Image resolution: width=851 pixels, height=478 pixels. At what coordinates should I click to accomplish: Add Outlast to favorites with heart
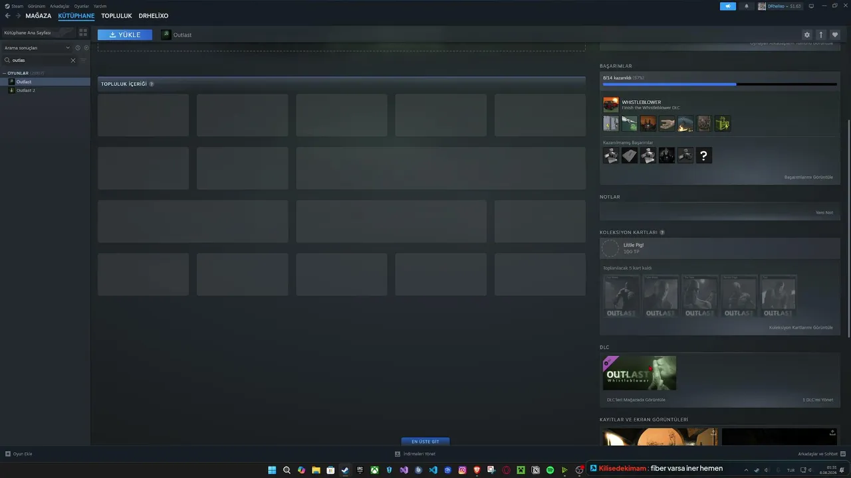coord(835,35)
